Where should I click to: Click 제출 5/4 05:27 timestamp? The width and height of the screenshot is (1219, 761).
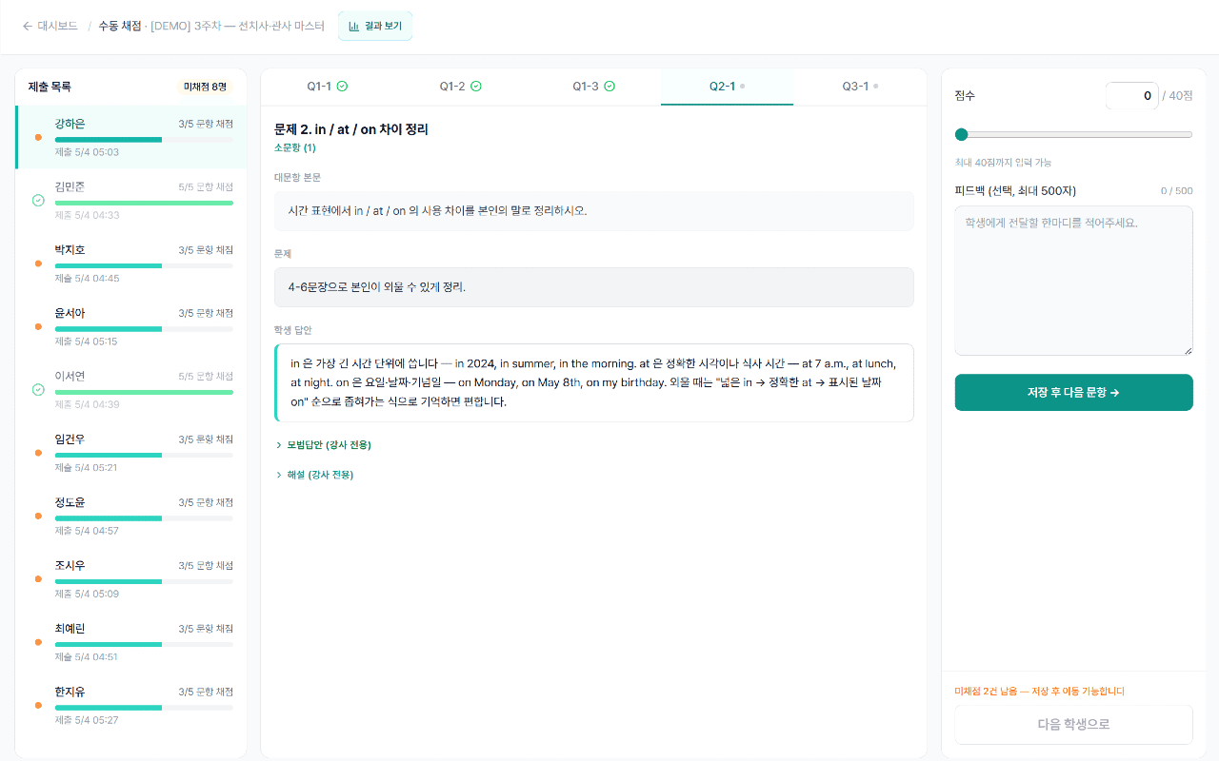tap(87, 720)
